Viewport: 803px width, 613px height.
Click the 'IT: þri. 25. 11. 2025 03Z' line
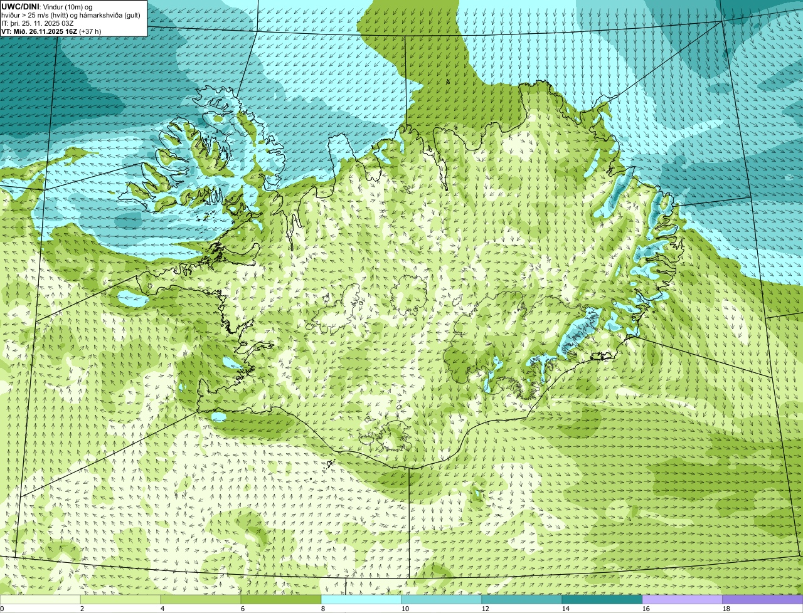click(39, 23)
